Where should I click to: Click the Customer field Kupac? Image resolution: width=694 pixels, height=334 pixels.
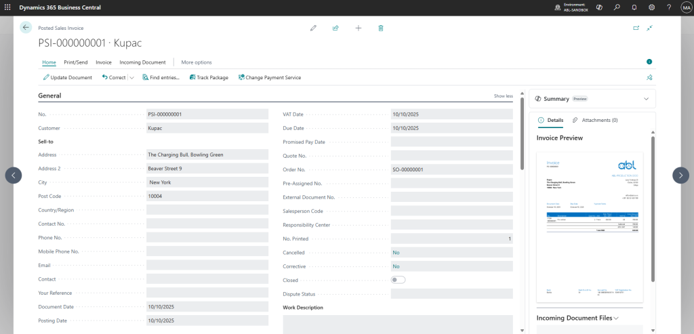[207, 128]
